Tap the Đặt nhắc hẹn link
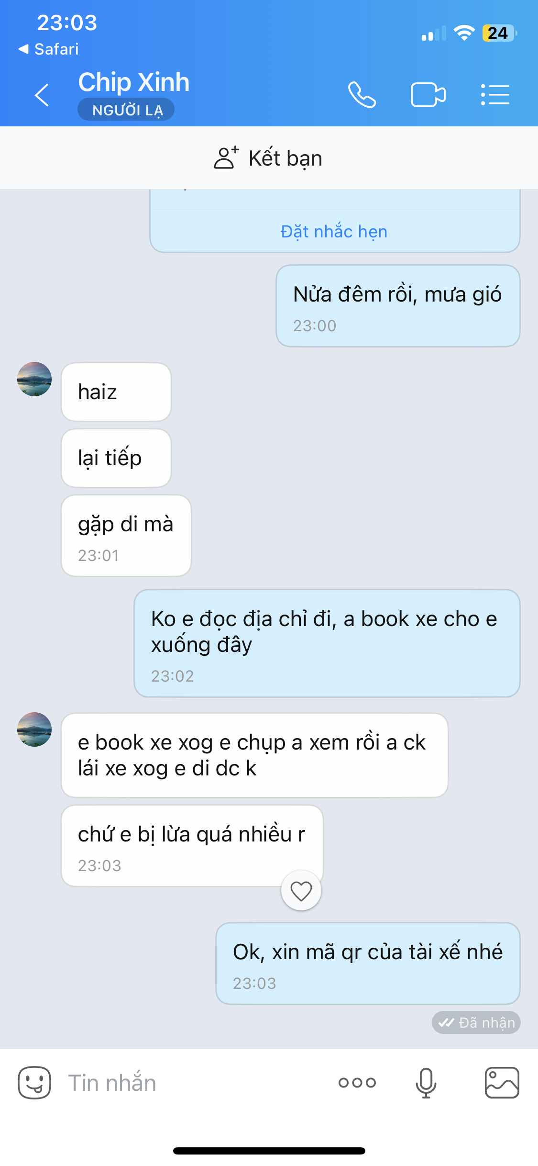This screenshot has width=538, height=1166. tap(334, 232)
